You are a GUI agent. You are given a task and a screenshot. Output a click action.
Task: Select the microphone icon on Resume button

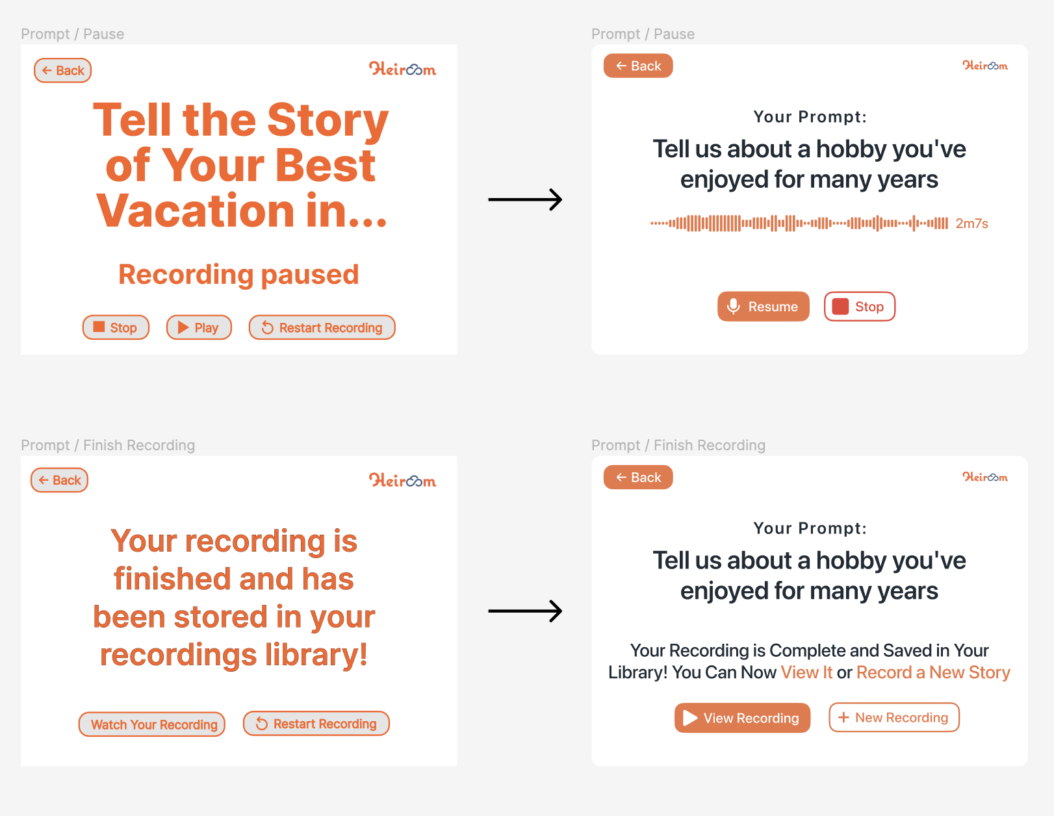pyautogui.click(x=734, y=306)
